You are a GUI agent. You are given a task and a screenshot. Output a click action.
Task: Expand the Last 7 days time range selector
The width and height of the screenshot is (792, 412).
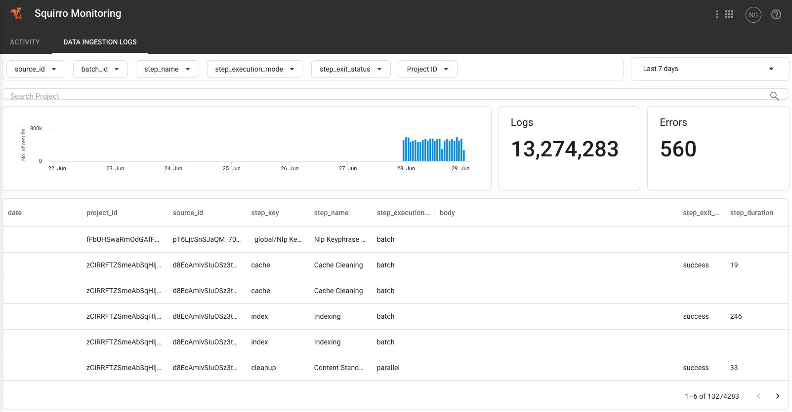pyautogui.click(x=709, y=69)
